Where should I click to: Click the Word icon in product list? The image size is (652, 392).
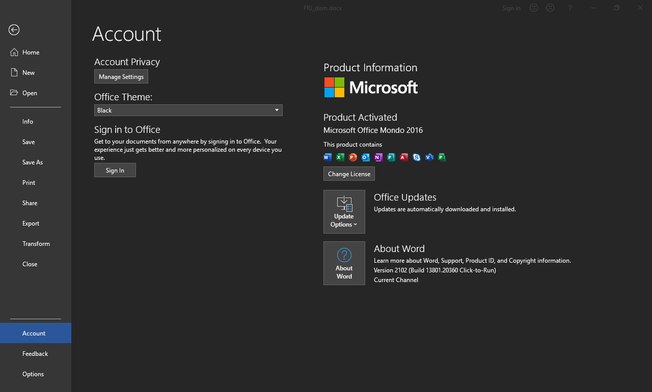click(x=327, y=157)
